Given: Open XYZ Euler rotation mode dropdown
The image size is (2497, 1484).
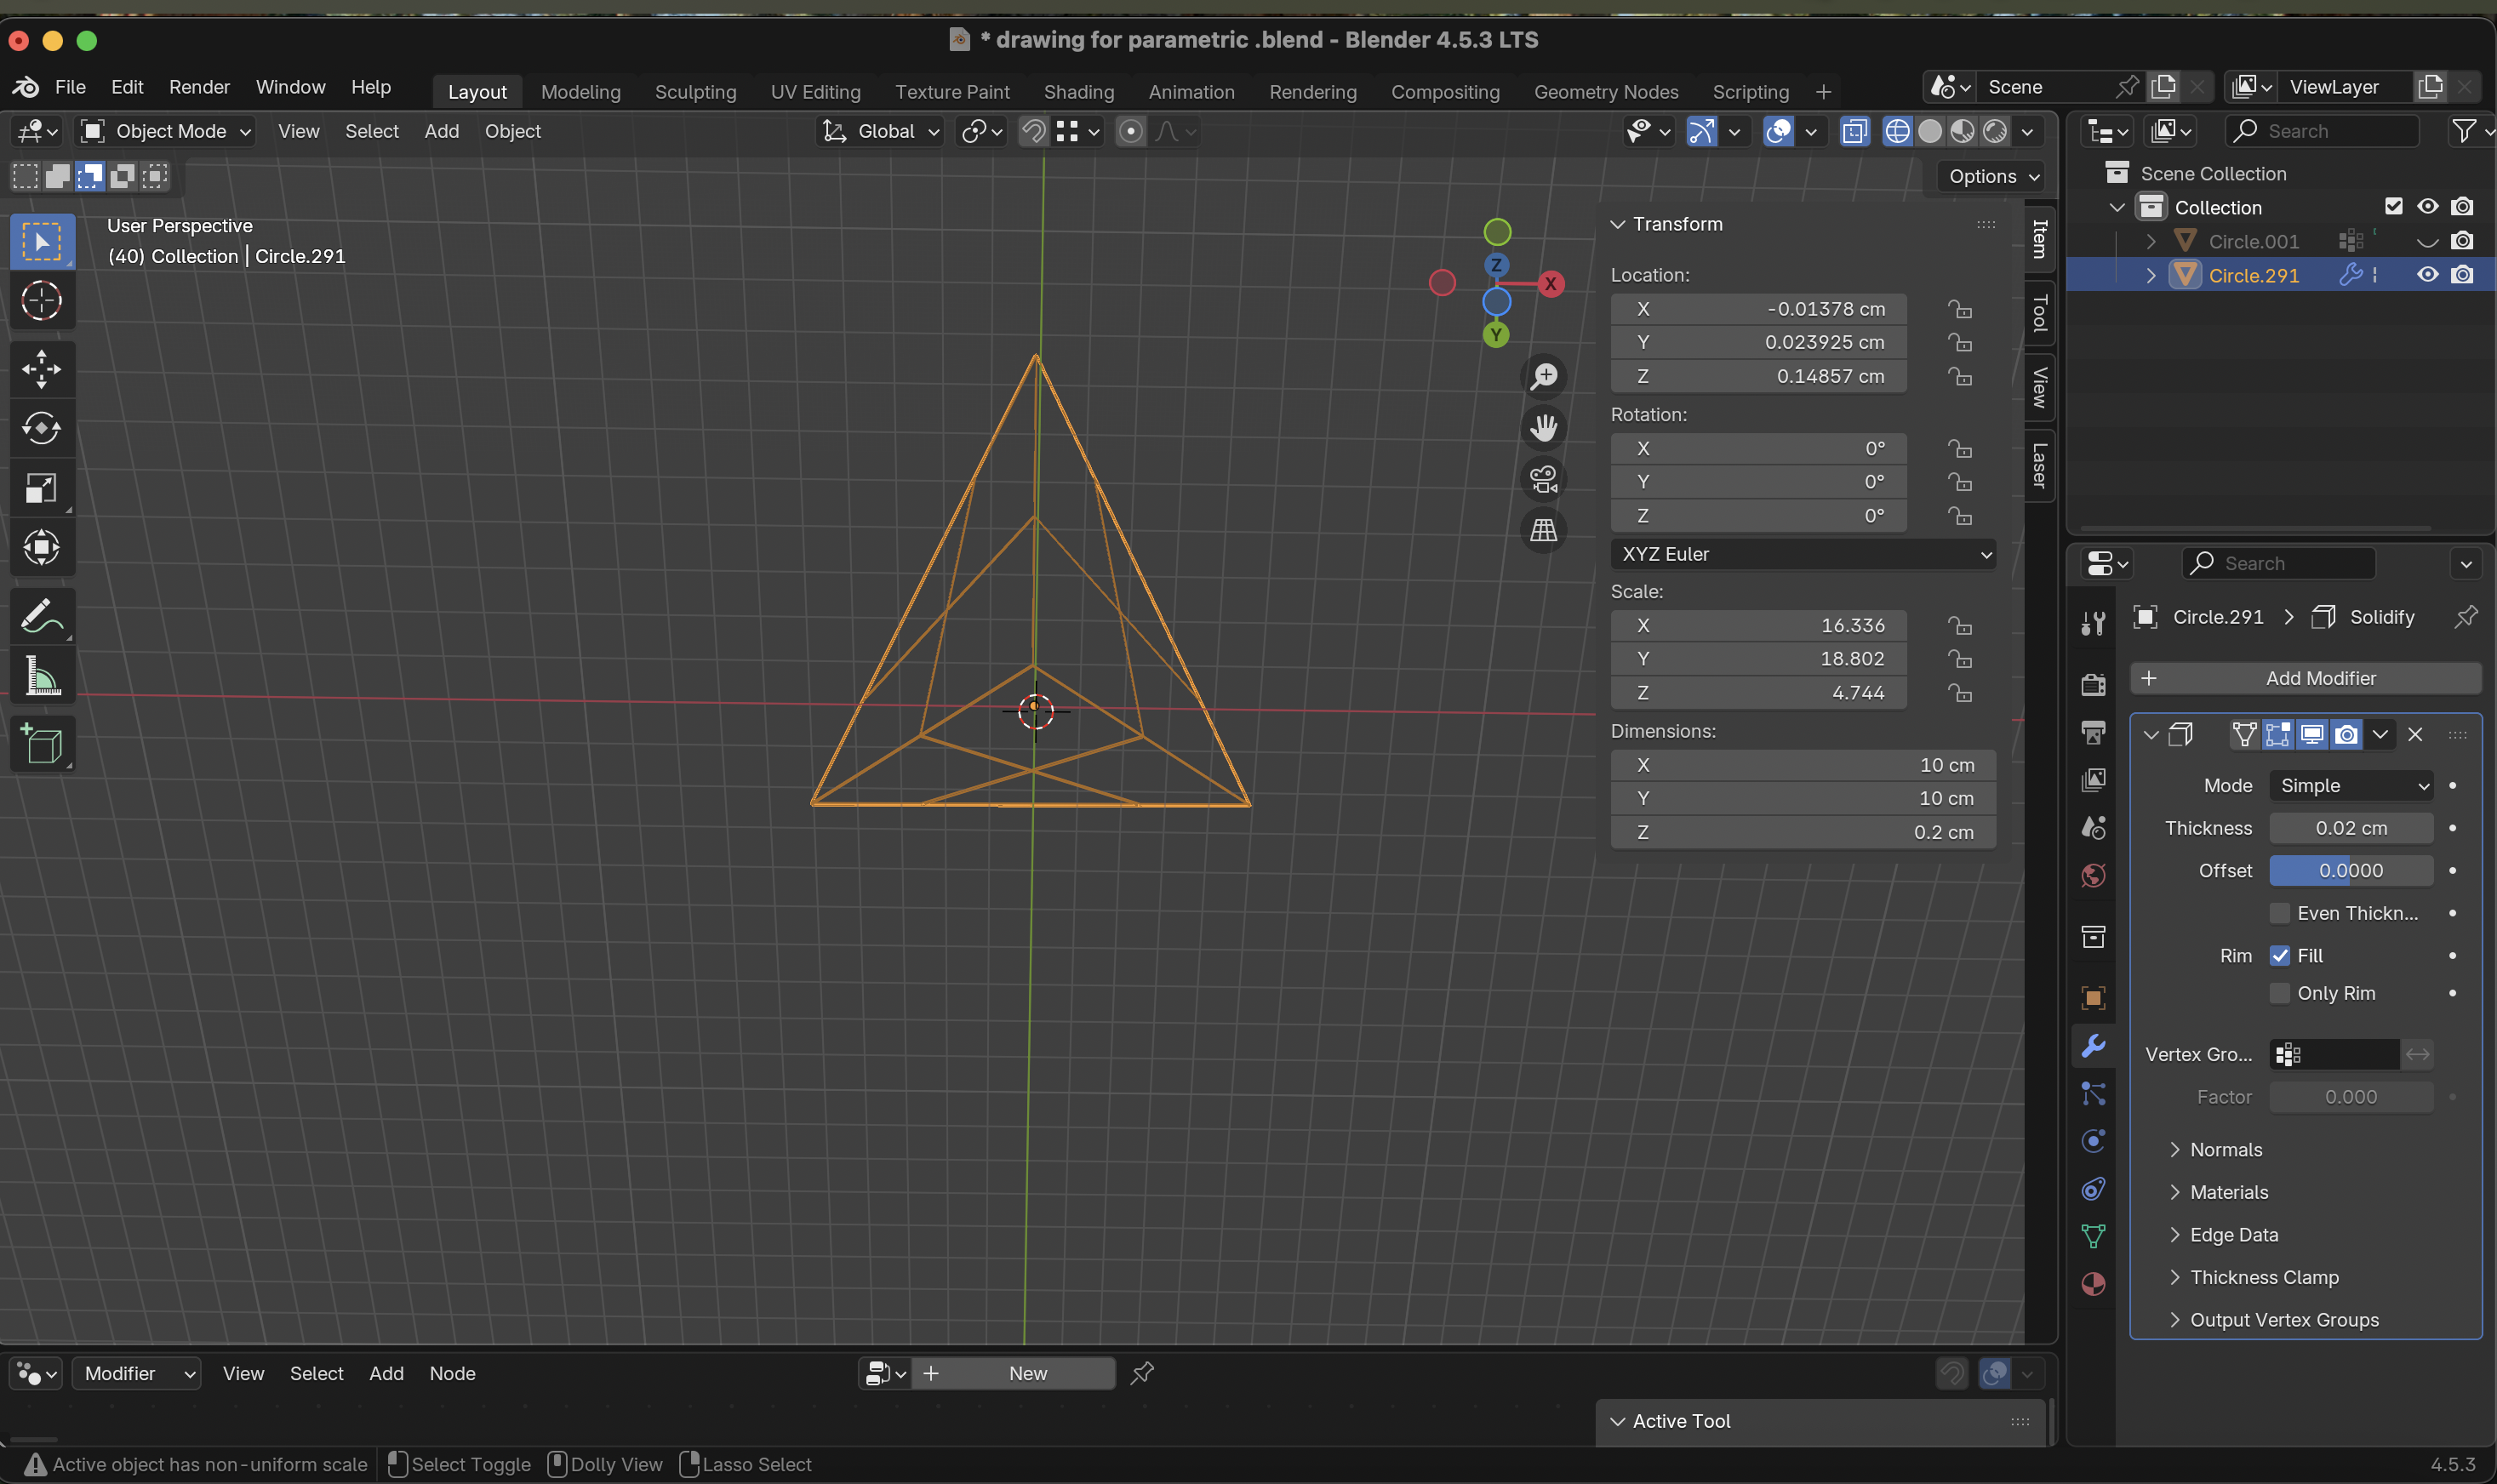Looking at the screenshot, I should pos(1802,554).
